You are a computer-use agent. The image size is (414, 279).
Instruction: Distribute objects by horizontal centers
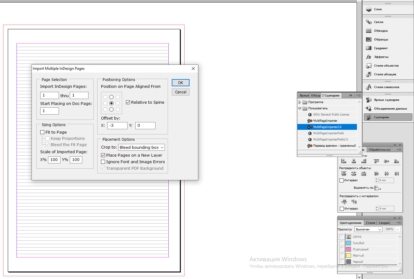click(x=387, y=173)
